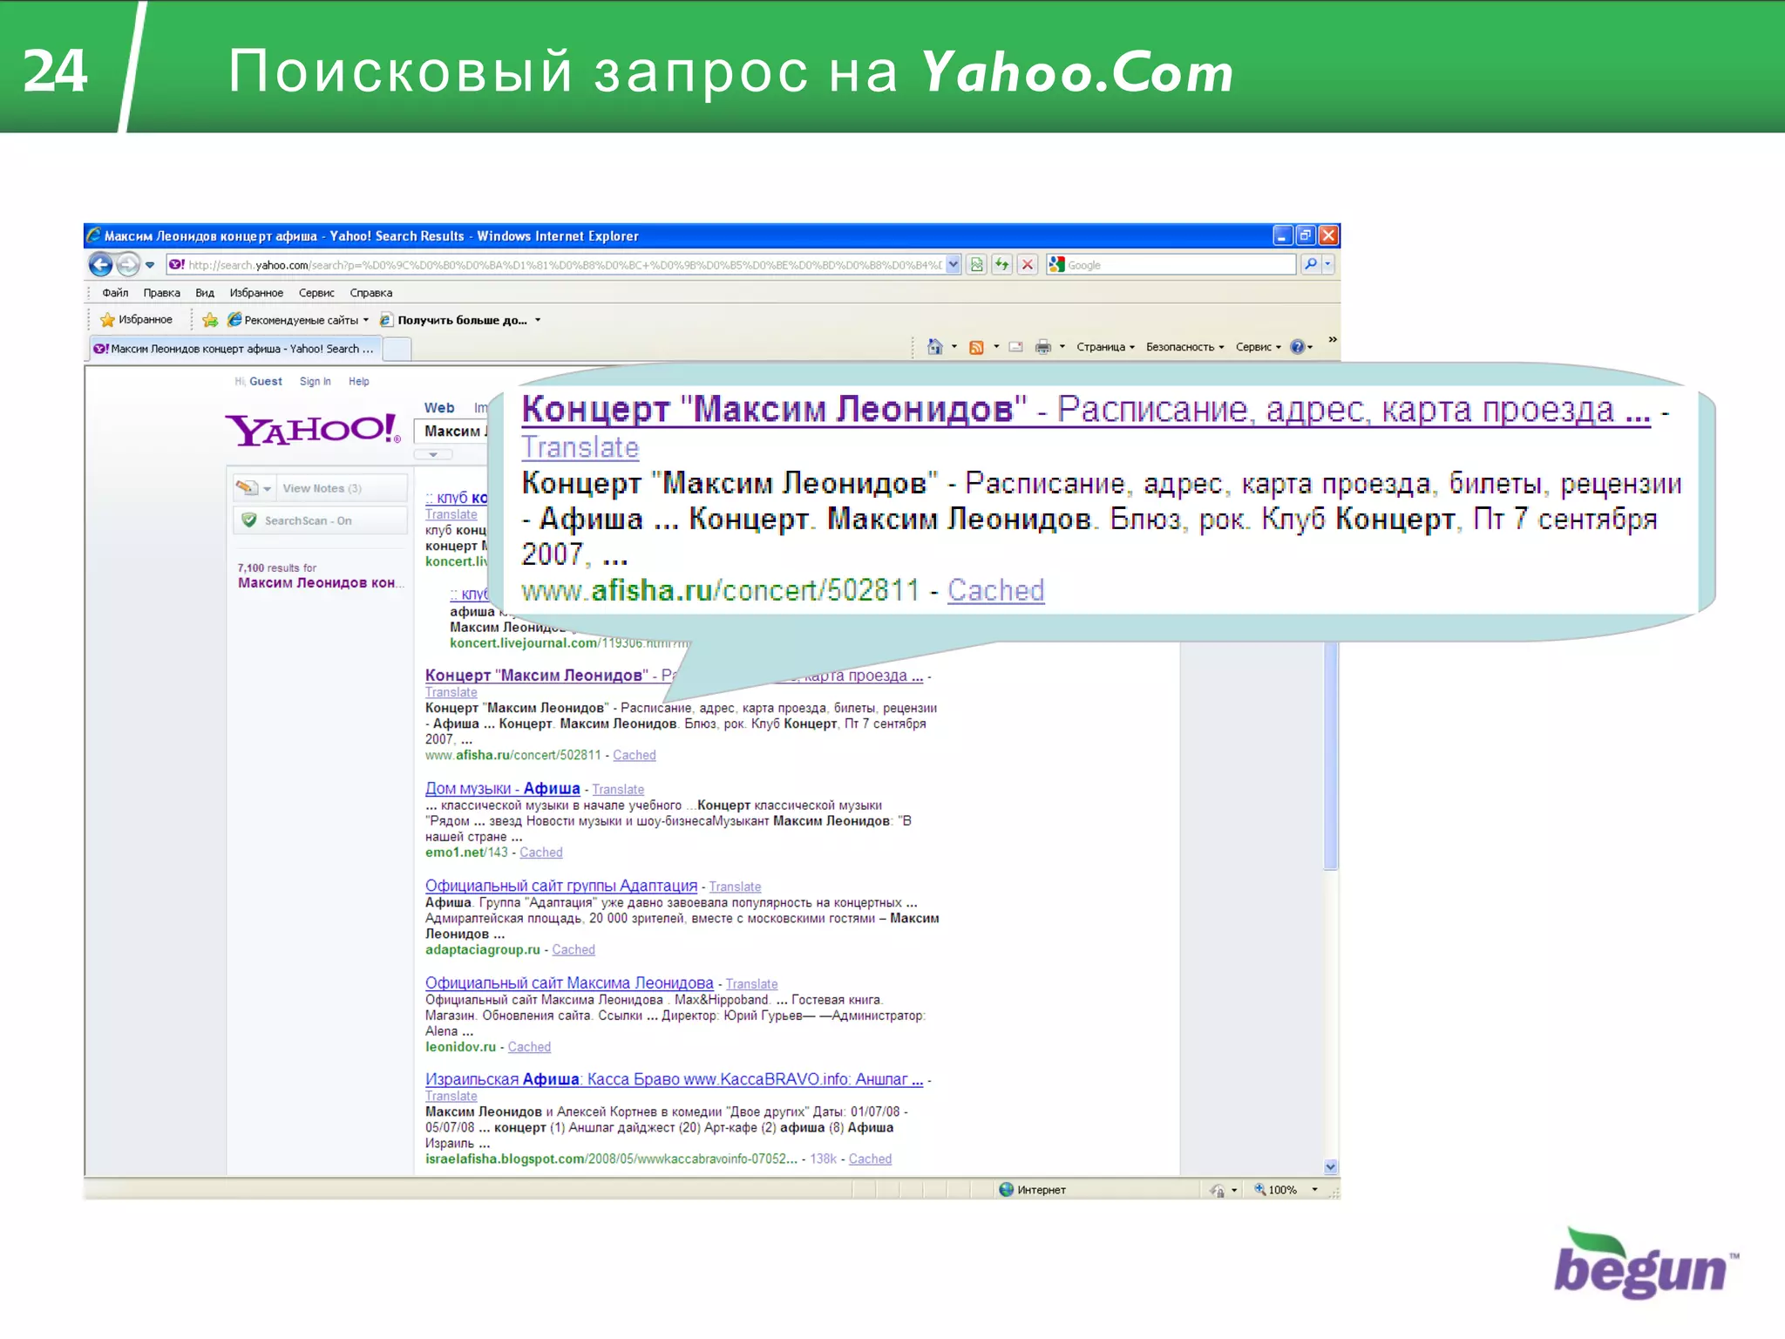The height and width of the screenshot is (1339, 1785).
Task: Open the Израильская Афиша Касса Браво result
Action: point(673,1079)
